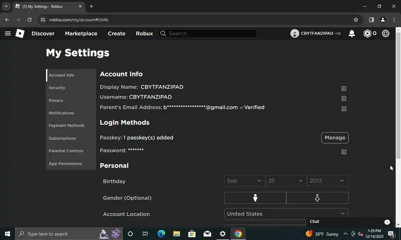
Task: Click the Manage passkey button
Action: tap(335, 138)
